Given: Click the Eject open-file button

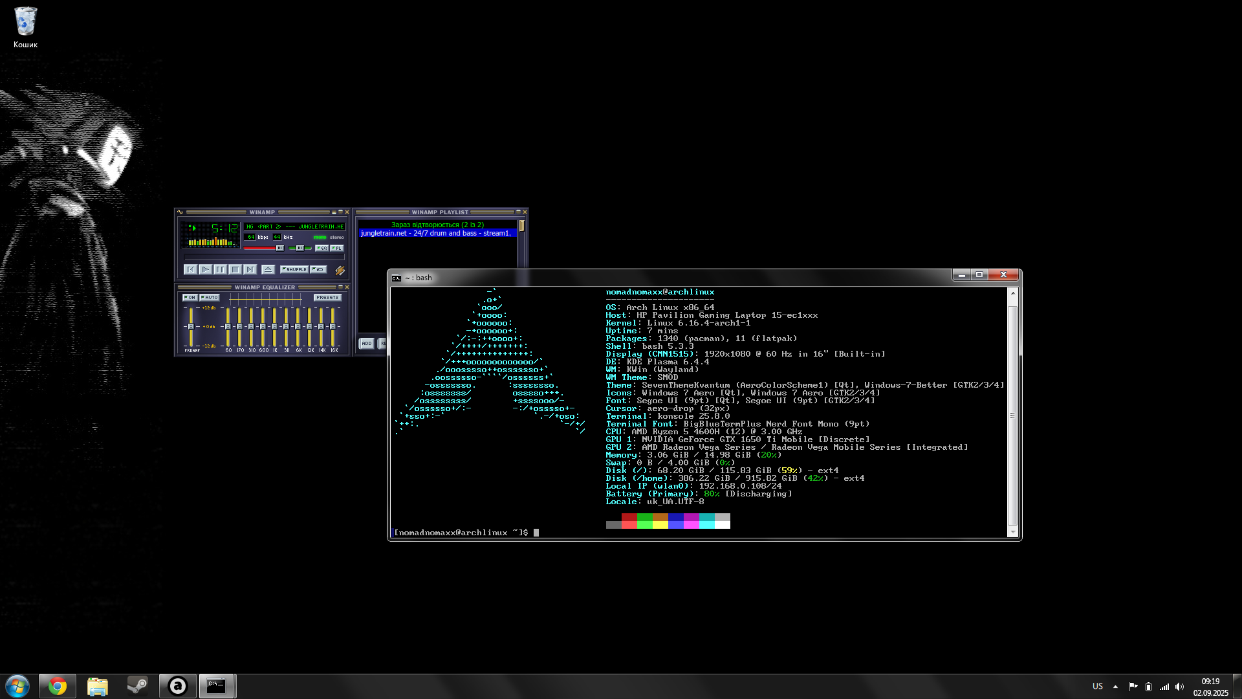Looking at the screenshot, I should coord(268,269).
